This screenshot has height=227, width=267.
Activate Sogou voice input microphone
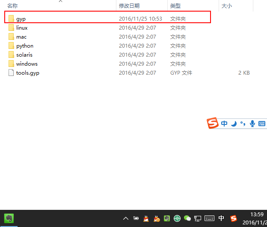pyautogui.click(x=252, y=124)
